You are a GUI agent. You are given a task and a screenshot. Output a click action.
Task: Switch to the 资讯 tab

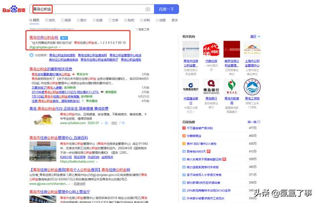coord(50,20)
